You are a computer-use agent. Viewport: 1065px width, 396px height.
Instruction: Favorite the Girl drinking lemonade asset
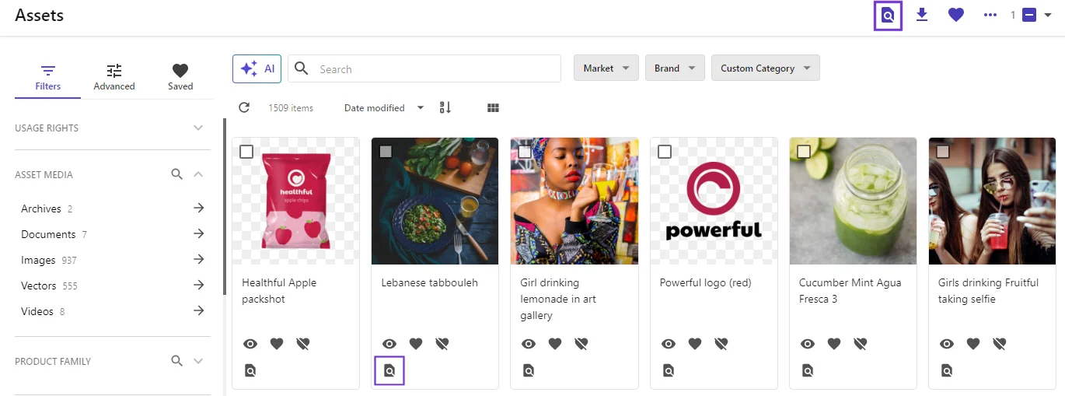[x=555, y=343]
